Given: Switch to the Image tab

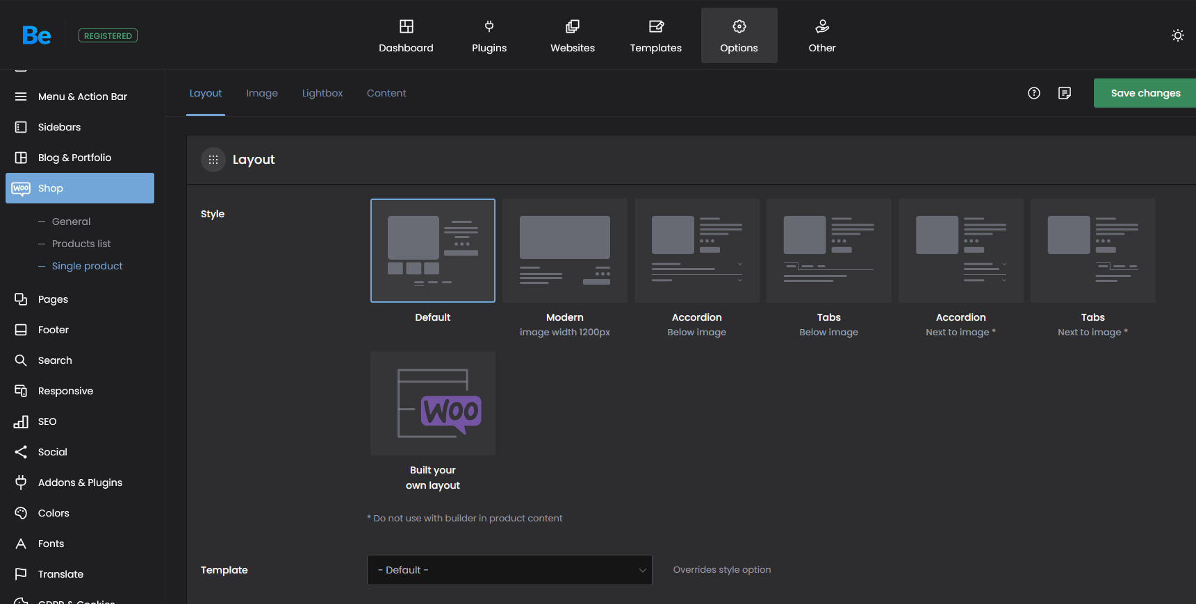Looking at the screenshot, I should (262, 93).
